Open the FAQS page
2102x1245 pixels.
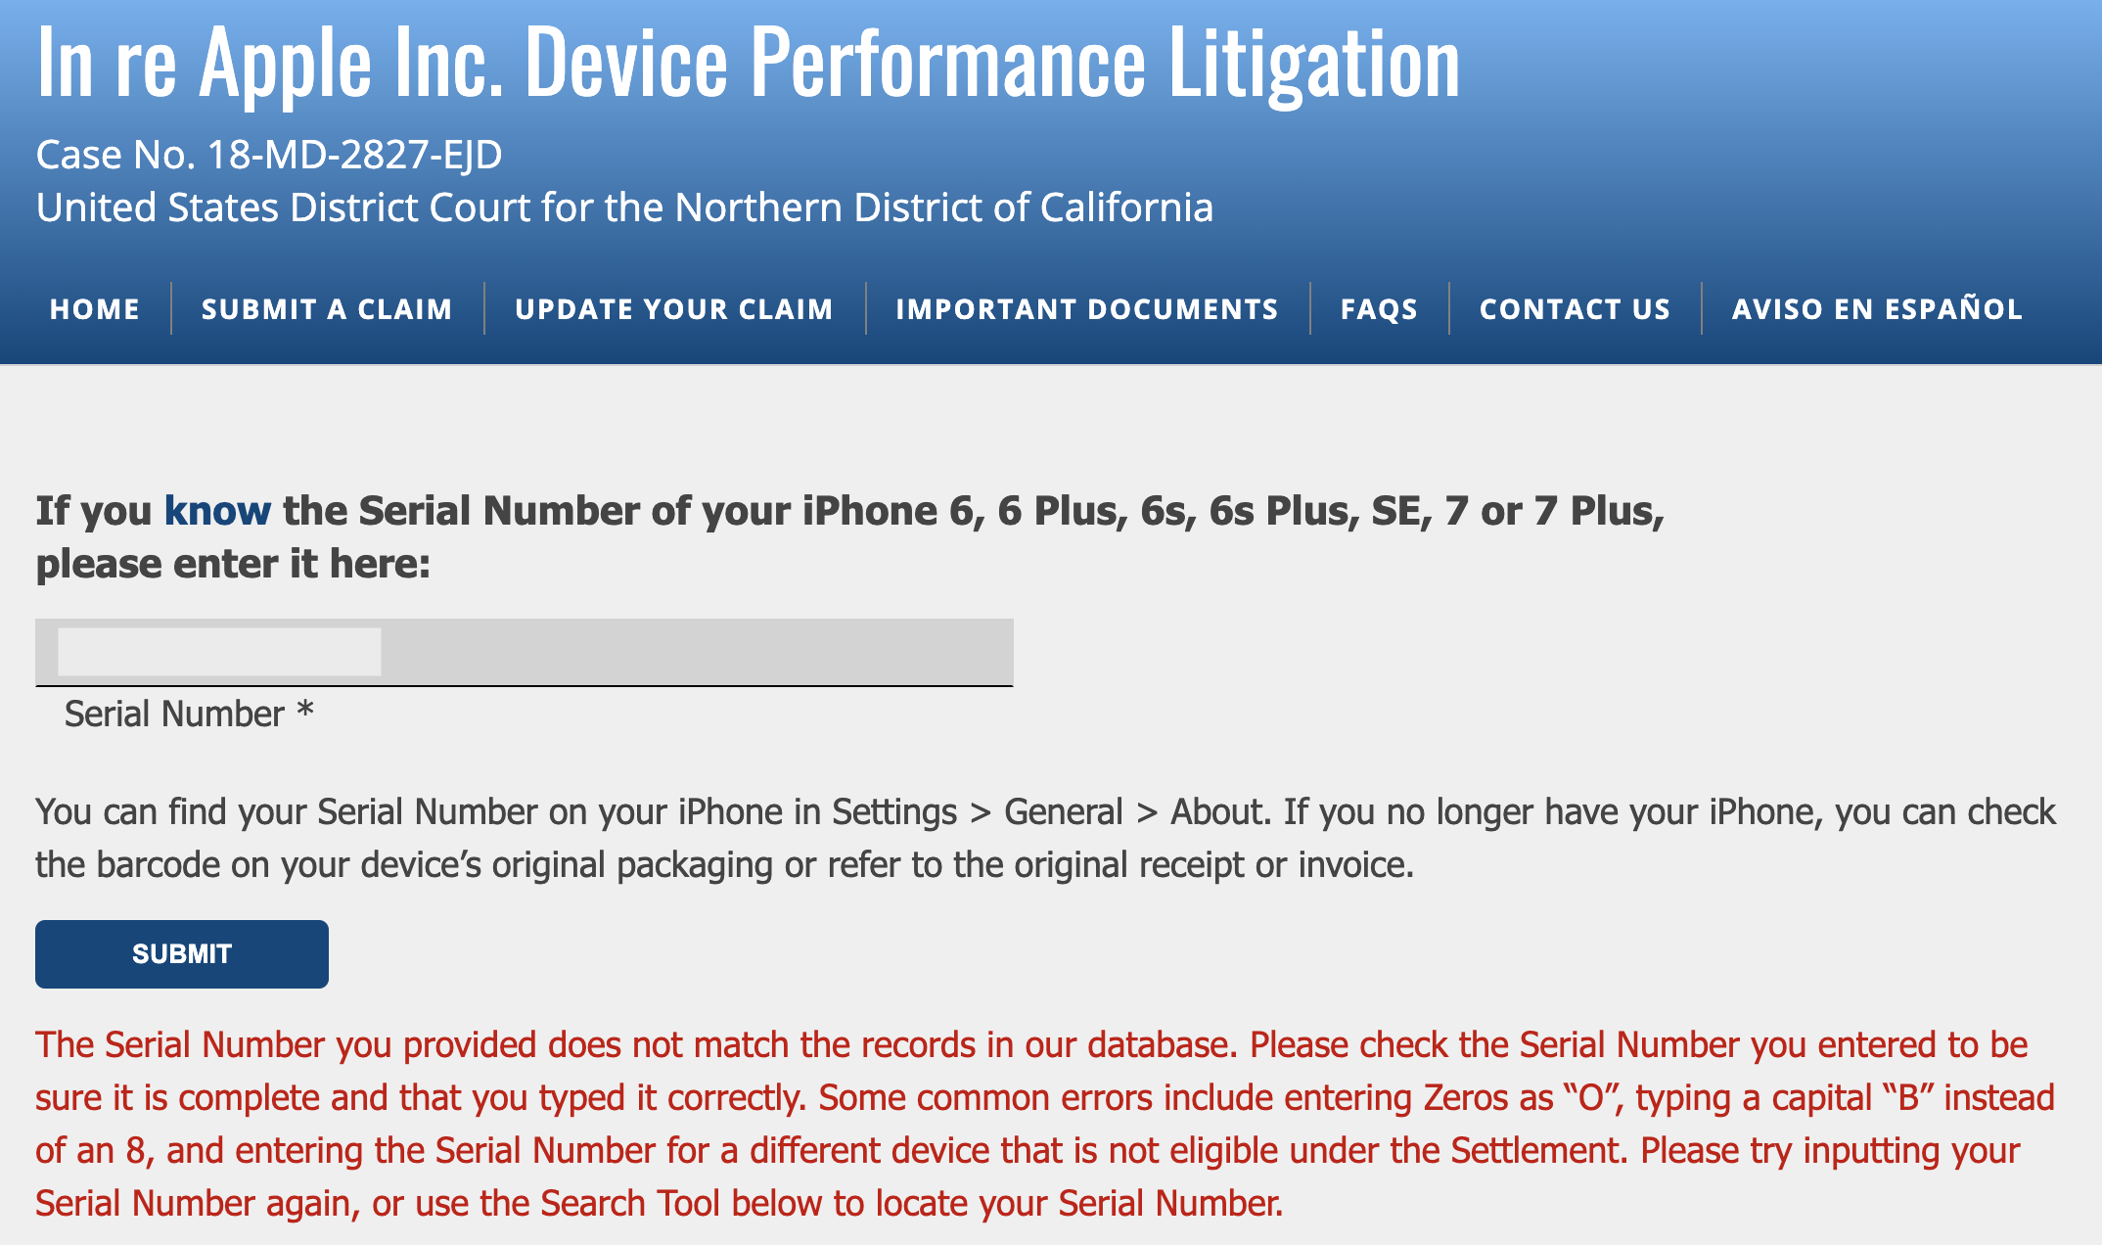pos(1379,309)
